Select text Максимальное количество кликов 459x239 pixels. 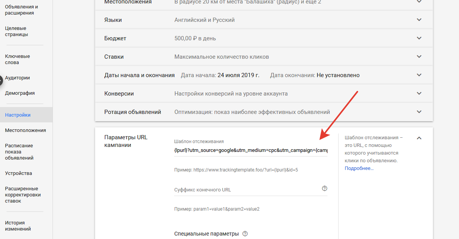(x=222, y=57)
